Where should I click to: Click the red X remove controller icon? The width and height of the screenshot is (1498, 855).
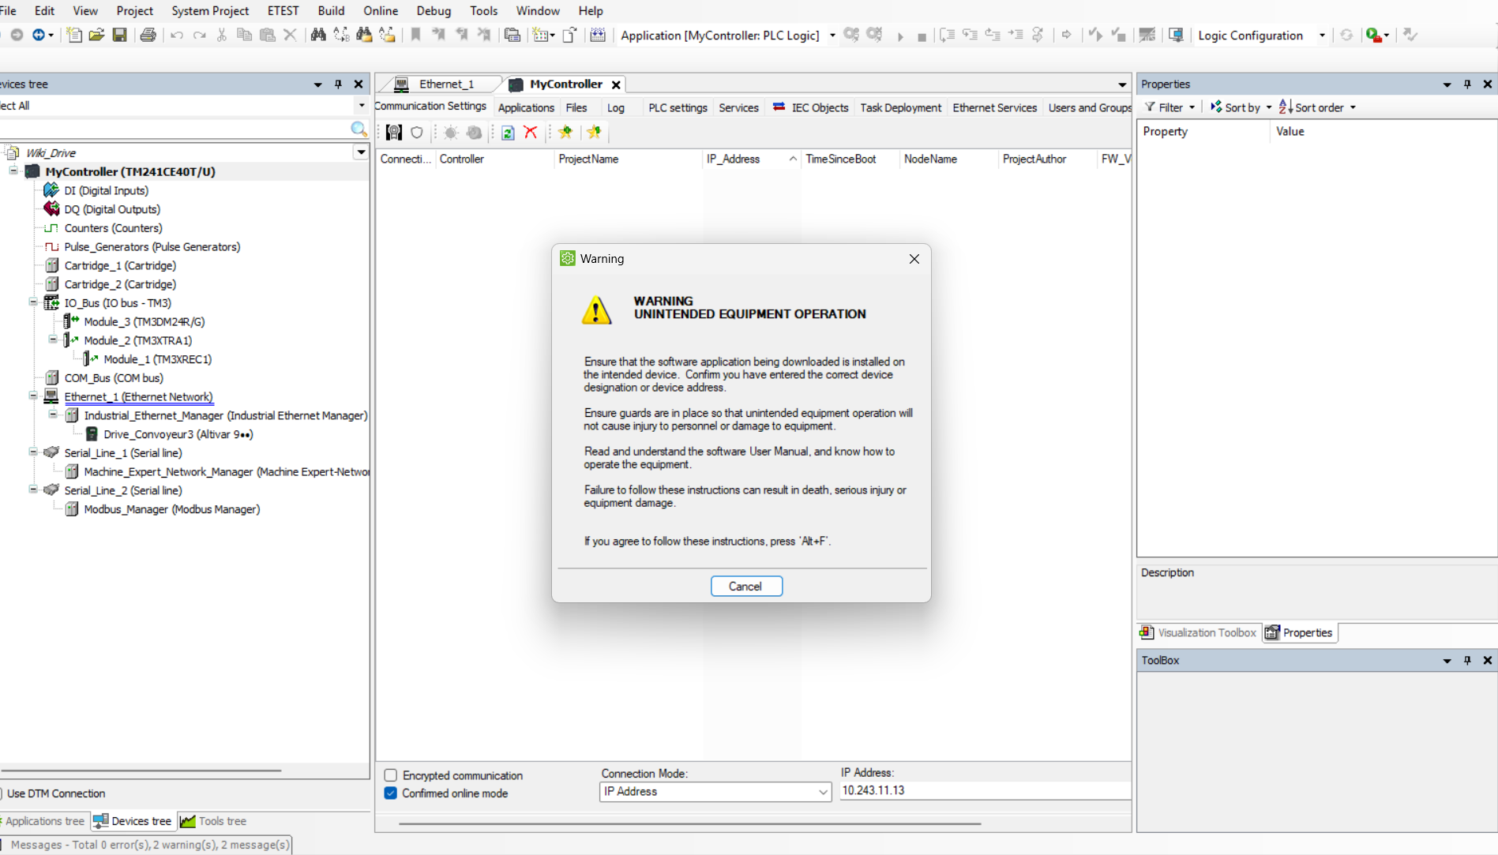531,133
